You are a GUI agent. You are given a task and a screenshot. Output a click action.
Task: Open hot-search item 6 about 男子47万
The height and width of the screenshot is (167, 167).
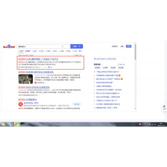pos(108,93)
